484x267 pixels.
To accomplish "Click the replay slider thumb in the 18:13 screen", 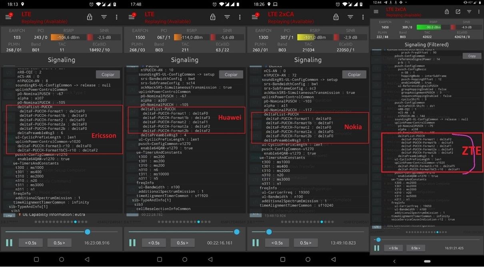I will [x=88, y=232].
